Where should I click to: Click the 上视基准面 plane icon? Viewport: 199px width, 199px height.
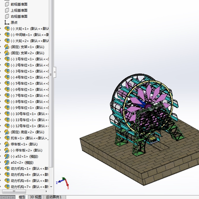tap(7, 10)
